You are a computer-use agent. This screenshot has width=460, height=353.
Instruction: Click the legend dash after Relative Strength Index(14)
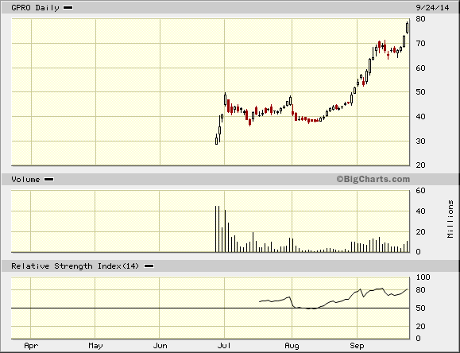tap(149, 266)
